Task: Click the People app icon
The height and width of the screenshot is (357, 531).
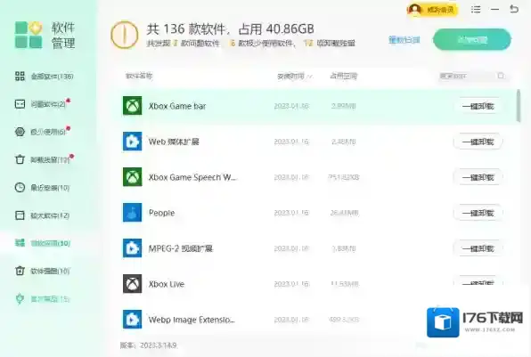Action: point(132,213)
